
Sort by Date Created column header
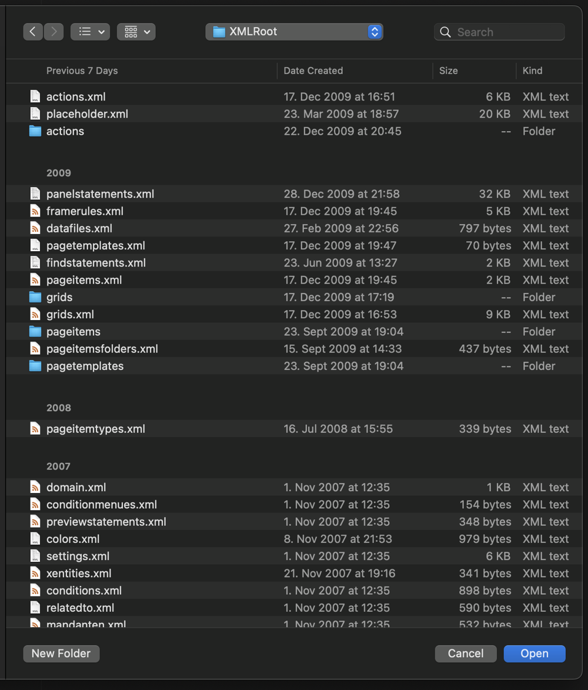[313, 71]
